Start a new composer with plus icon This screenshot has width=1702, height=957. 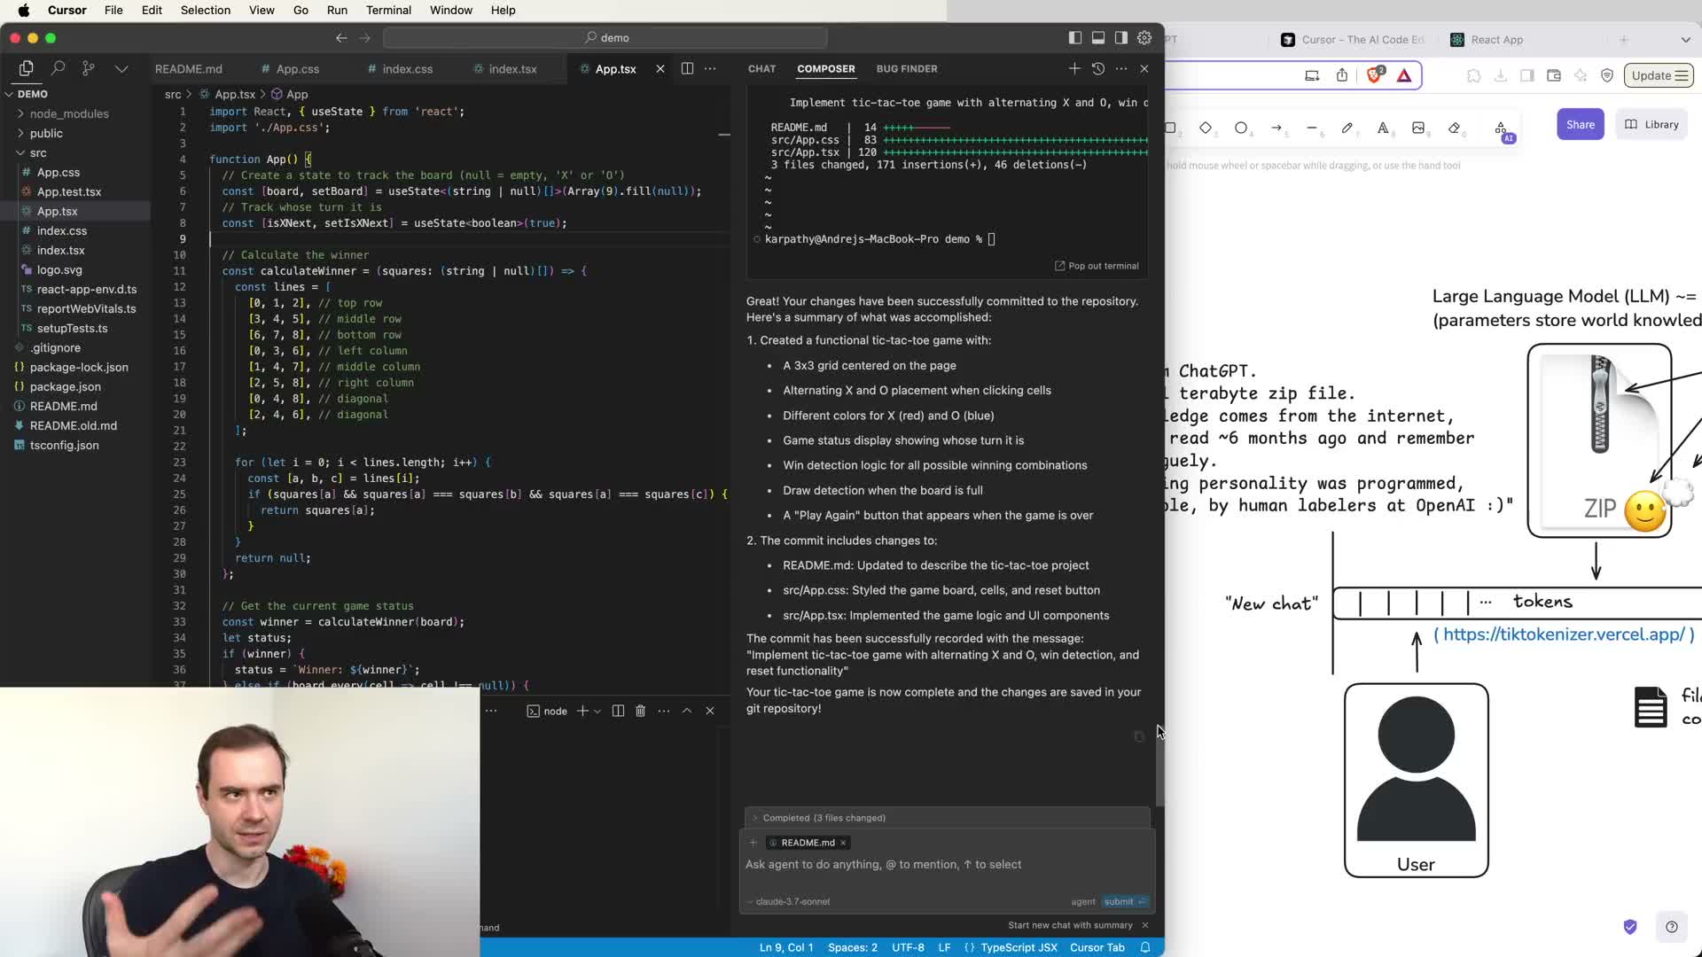[1074, 68]
